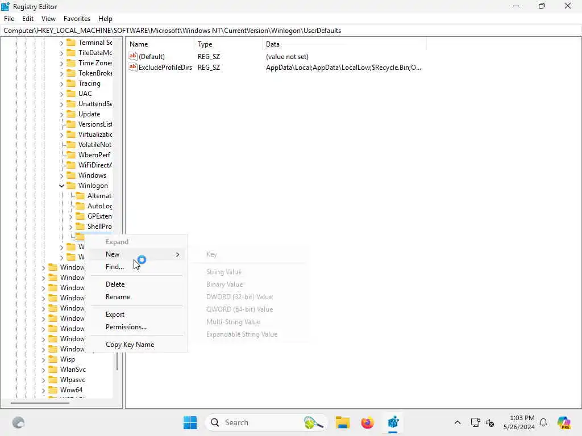Collapse the Winlogon tree node
Screen dimensions: 582x436
pos(61,186)
